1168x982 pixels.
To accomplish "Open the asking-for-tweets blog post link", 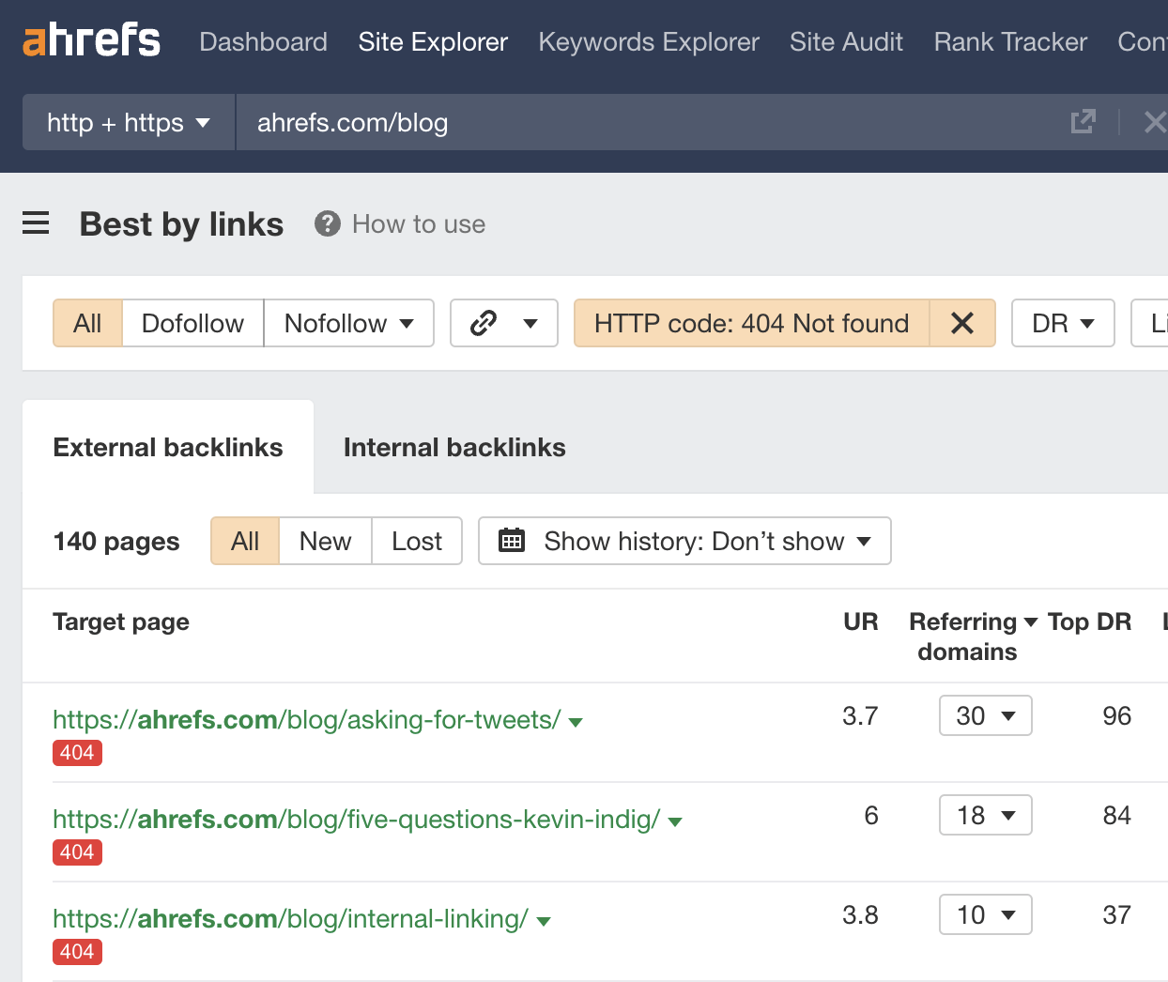I will pyautogui.click(x=304, y=719).
